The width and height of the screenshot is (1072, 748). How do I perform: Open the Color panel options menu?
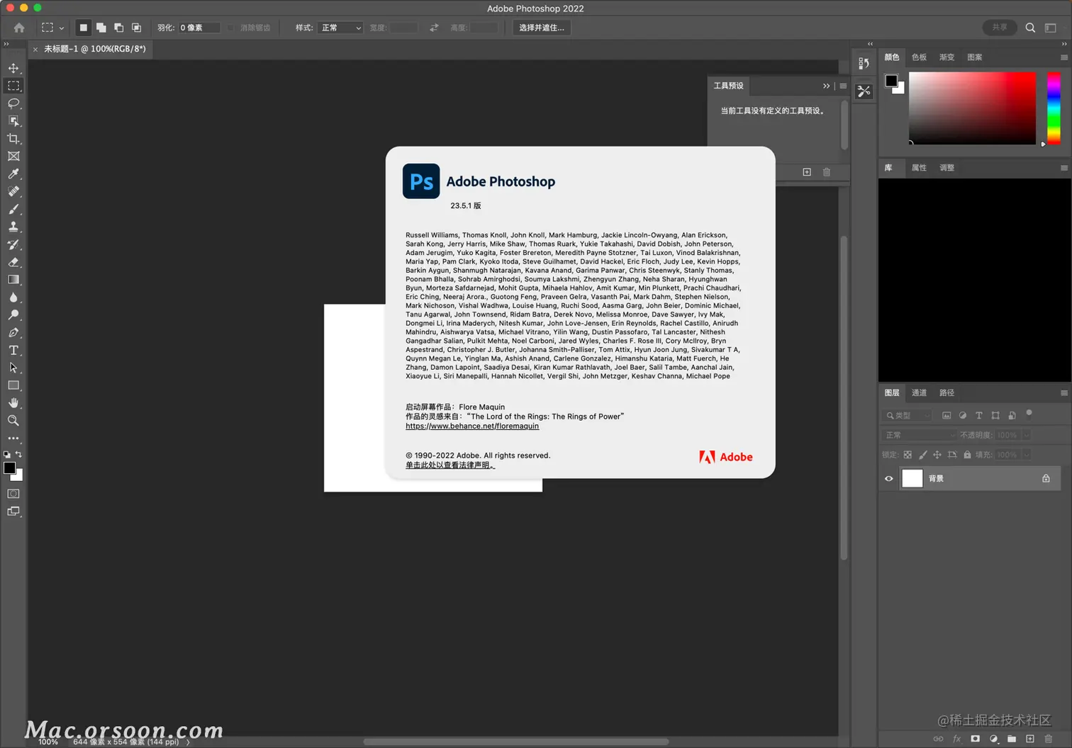1063,57
